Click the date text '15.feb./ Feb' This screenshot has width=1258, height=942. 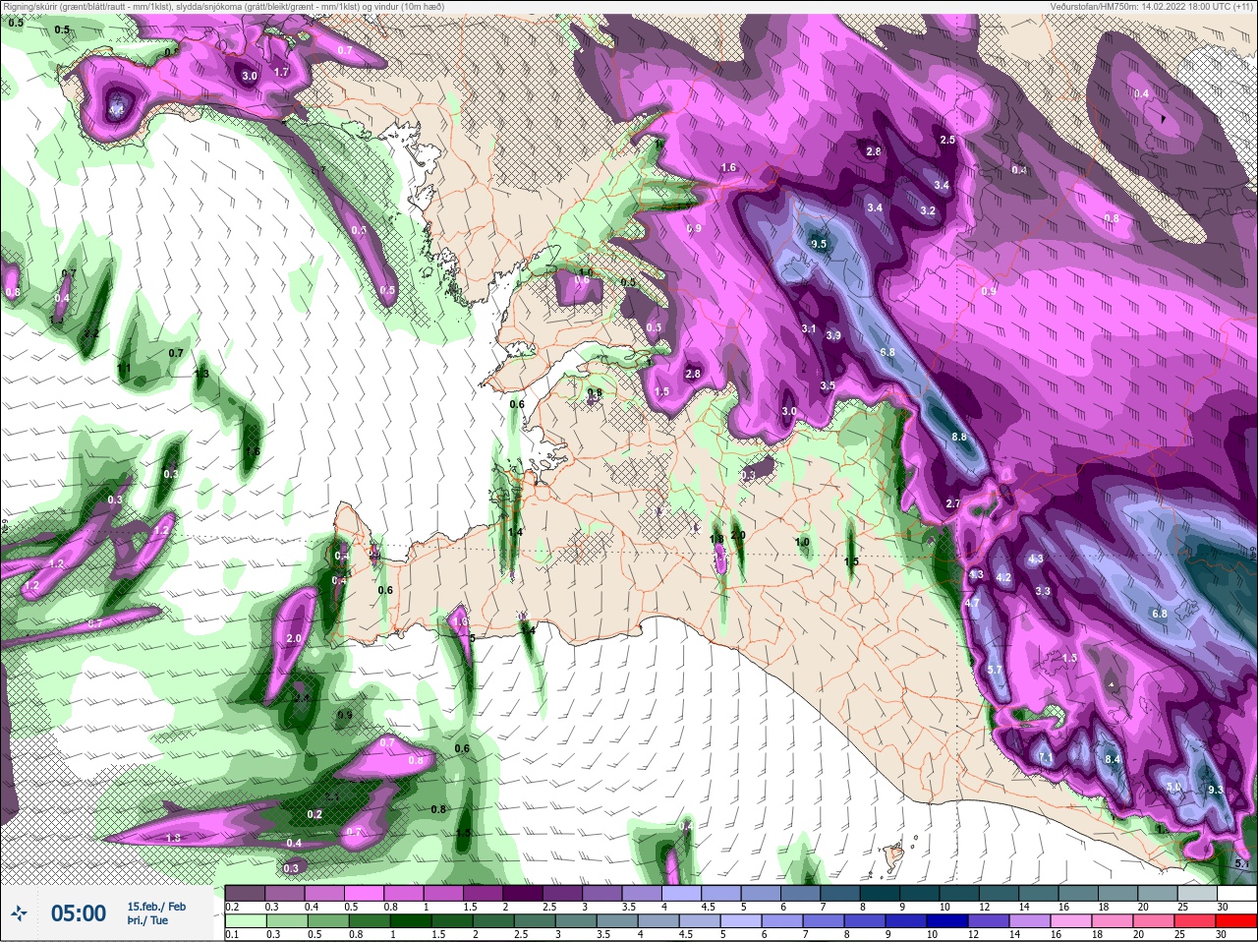(156, 906)
